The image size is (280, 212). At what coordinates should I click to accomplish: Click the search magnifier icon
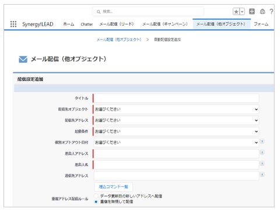[99, 12]
